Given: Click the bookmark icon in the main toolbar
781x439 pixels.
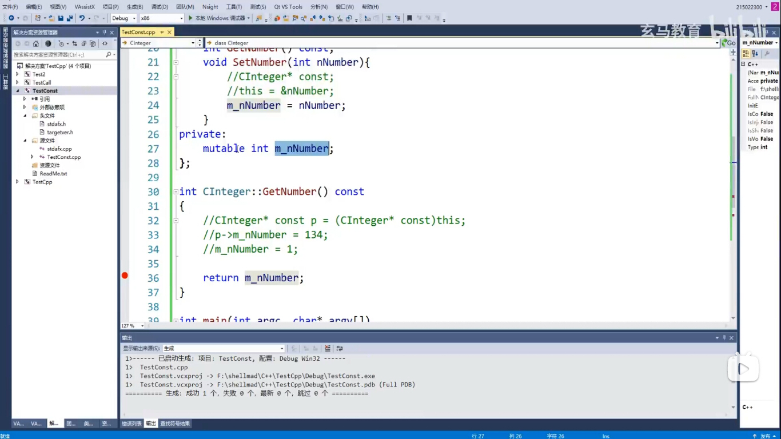Looking at the screenshot, I should 409,18.
